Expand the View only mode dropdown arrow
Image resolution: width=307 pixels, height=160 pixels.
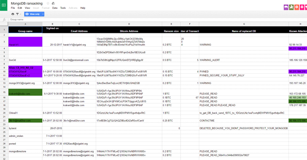(43, 14)
